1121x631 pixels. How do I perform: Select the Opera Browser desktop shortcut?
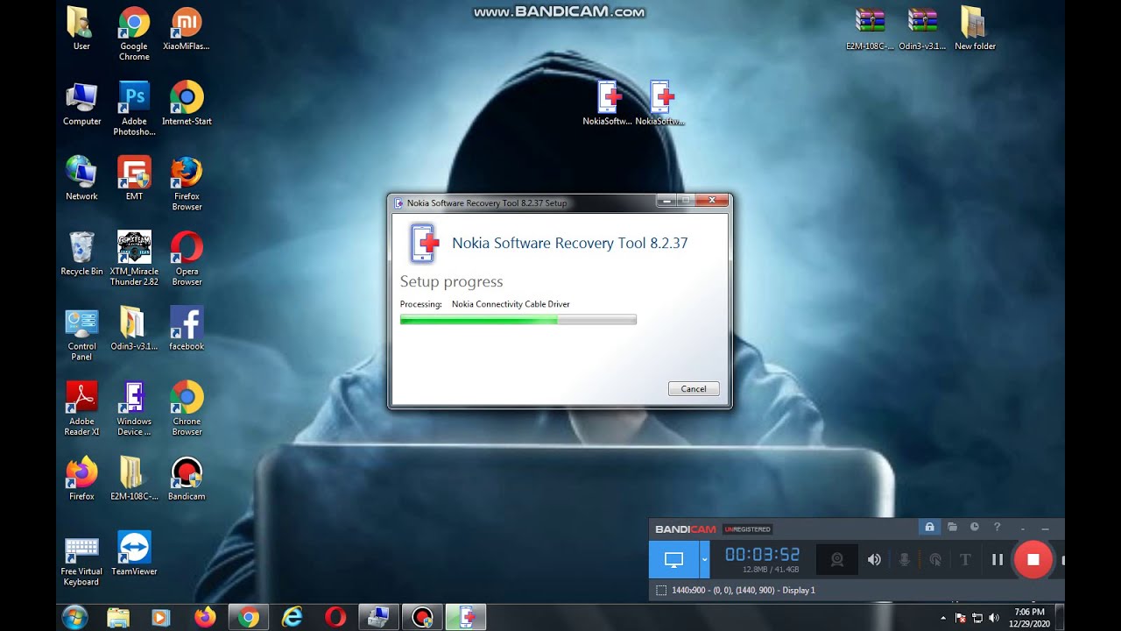187,259
